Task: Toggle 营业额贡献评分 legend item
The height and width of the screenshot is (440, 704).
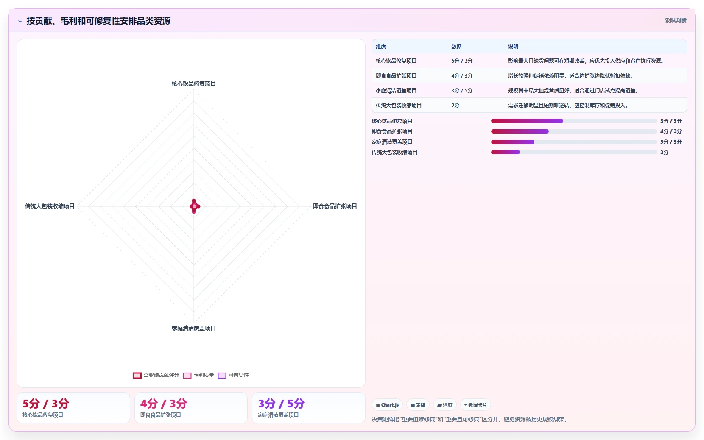Action: coord(156,375)
